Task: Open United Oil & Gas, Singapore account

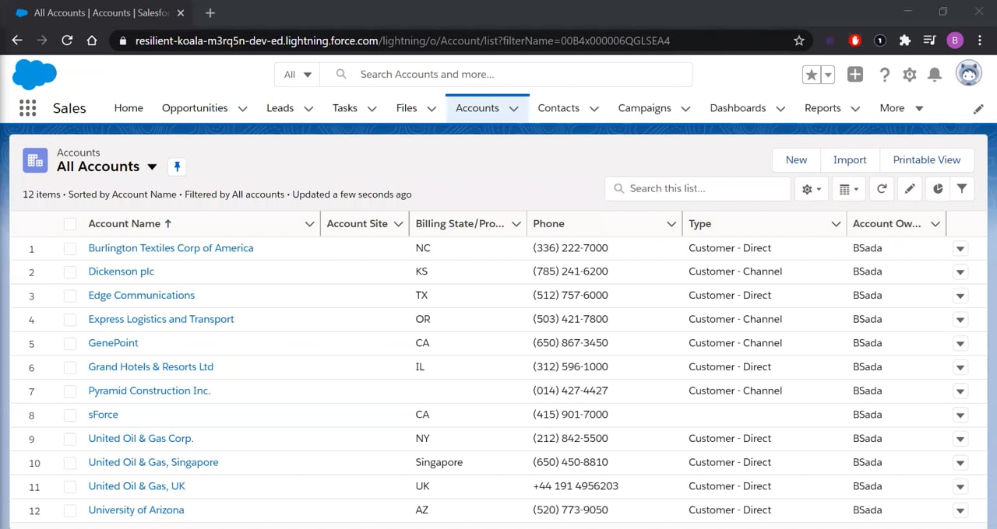Action: pos(153,462)
